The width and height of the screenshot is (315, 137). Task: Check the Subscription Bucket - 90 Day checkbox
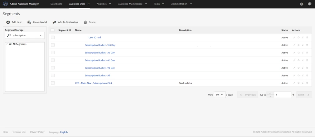click(x=53, y=68)
